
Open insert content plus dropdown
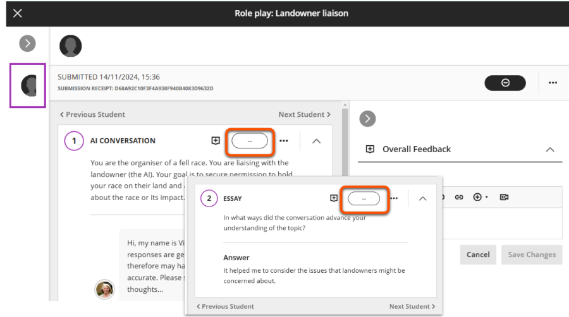[479, 197]
